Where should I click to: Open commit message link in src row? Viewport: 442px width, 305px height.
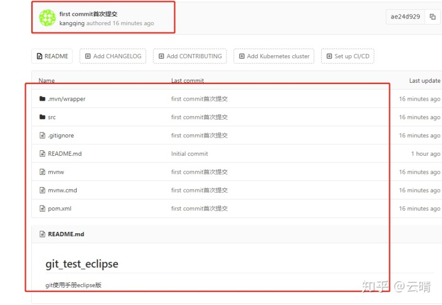(200, 117)
